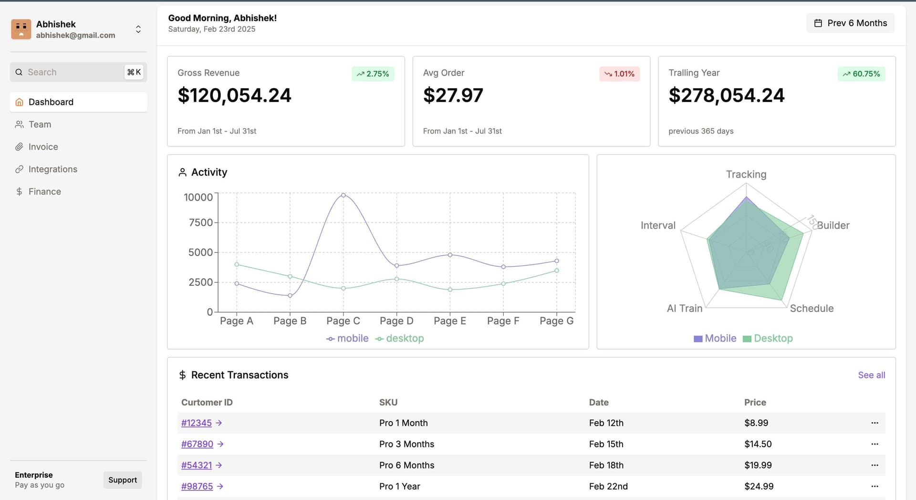The height and width of the screenshot is (500, 916).
Task: Toggle the Desktop series in radar legend
Action: coord(768,339)
